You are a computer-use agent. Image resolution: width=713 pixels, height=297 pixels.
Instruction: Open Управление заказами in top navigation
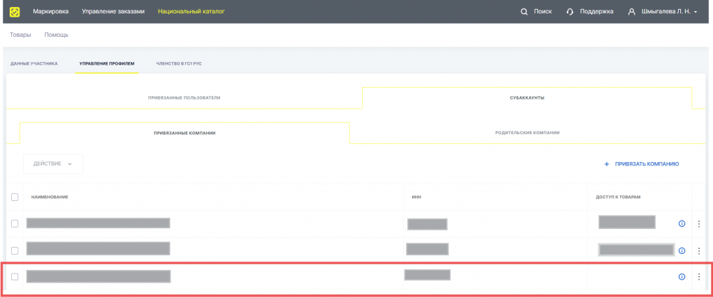[x=113, y=11]
